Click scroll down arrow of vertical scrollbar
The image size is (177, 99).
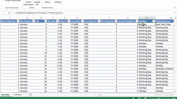[x=175, y=91]
